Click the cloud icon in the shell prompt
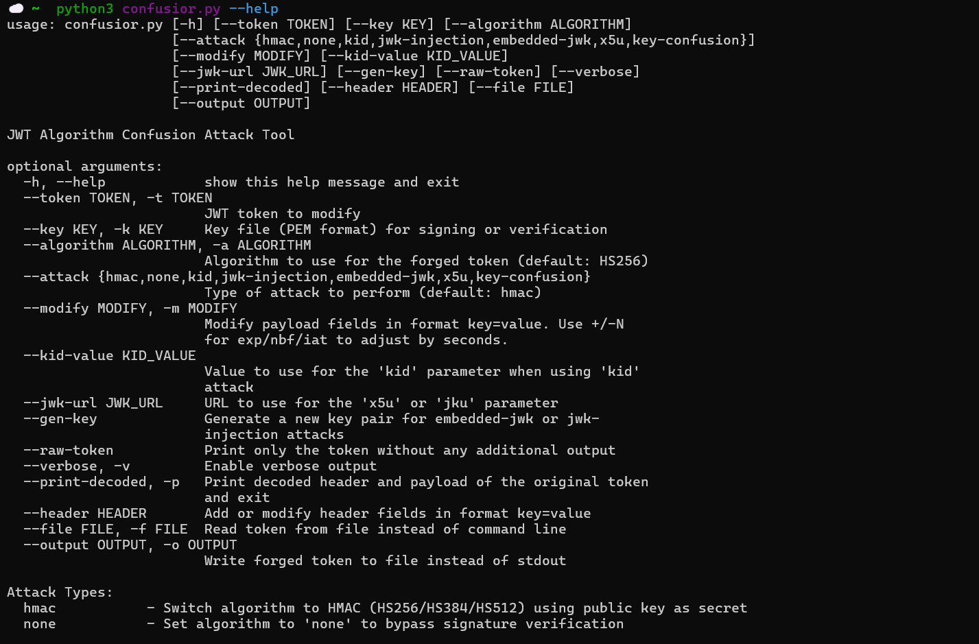This screenshot has width=979, height=644. (x=16, y=8)
